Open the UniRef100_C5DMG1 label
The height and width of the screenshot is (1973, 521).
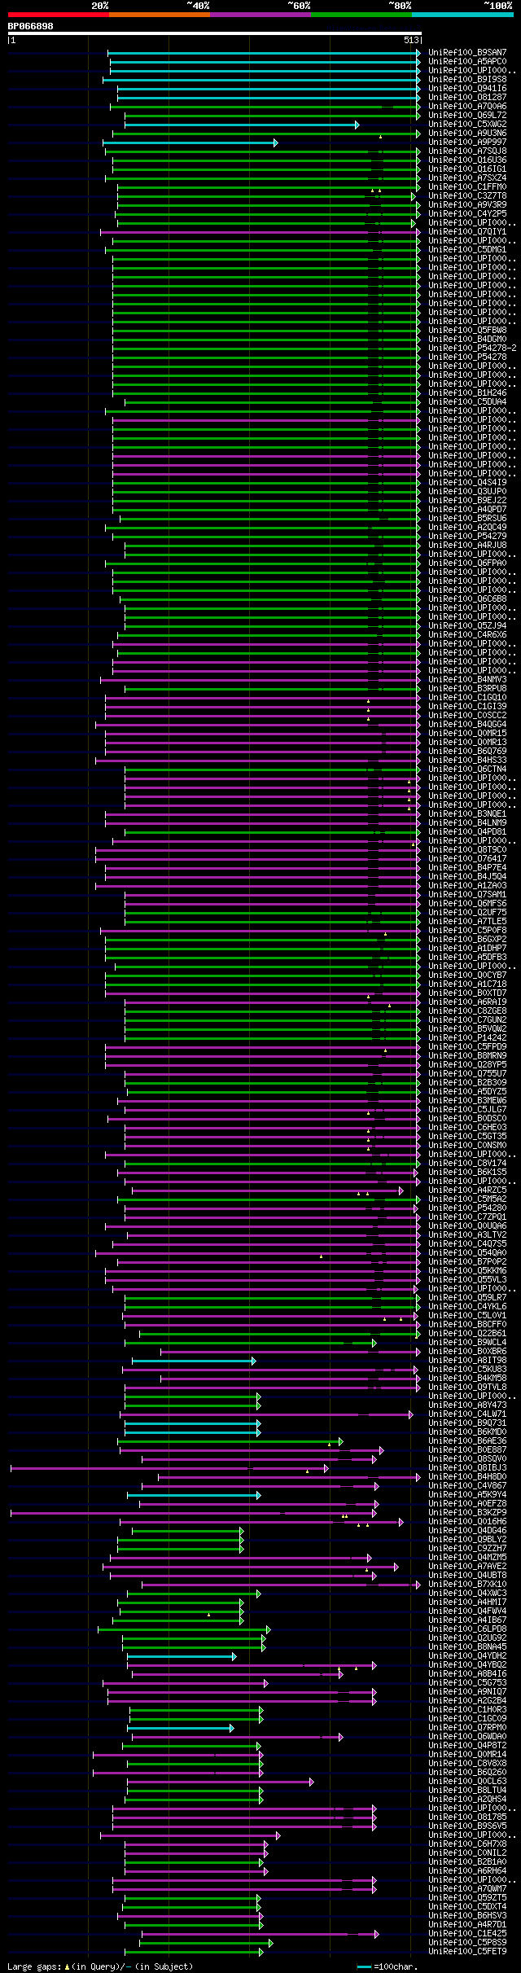467,250
